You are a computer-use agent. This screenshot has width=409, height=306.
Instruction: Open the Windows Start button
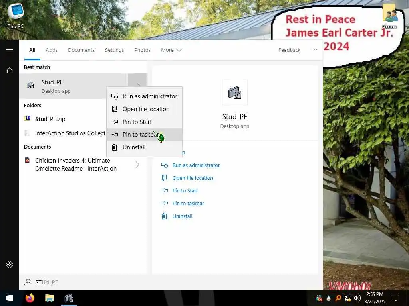[10, 298]
